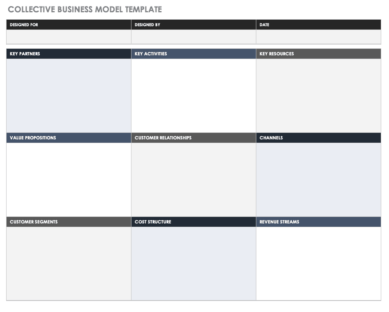Select the Key Partners header cell
The width and height of the screenshot is (389, 312).
click(69, 54)
